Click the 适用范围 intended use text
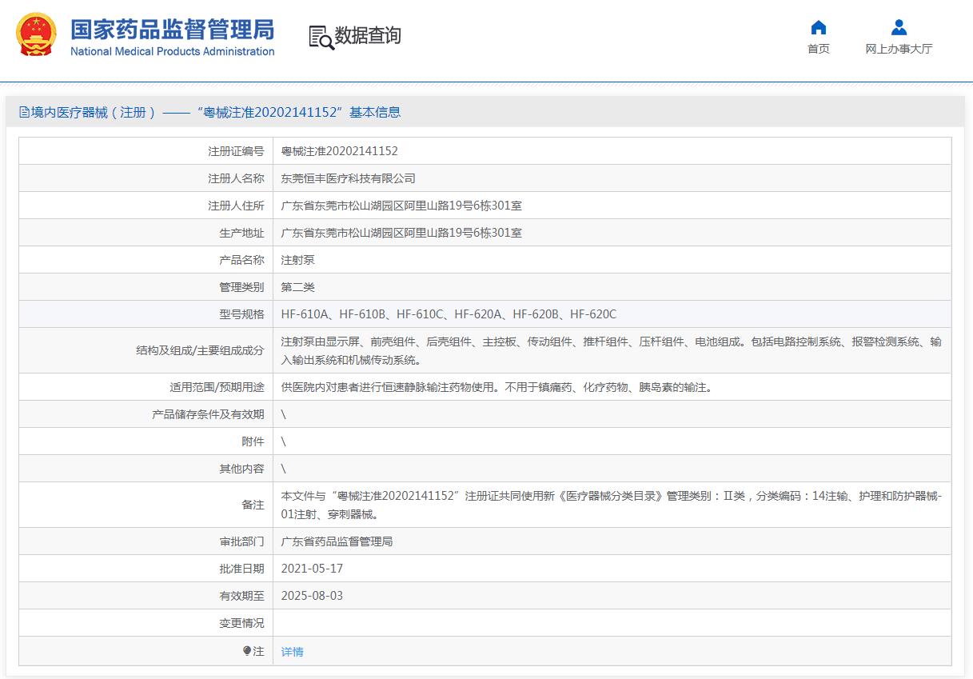973x679 pixels. pyautogui.click(x=496, y=387)
